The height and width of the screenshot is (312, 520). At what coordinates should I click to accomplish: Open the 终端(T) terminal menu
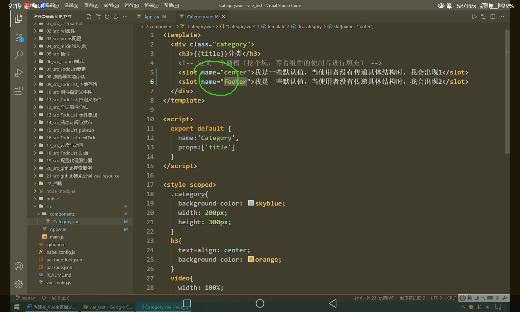pyautogui.click(x=151, y=5)
